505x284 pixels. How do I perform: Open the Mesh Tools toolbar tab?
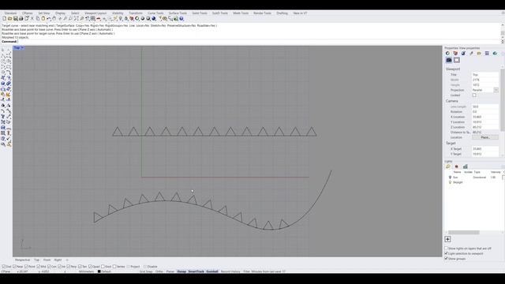click(x=241, y=13)
